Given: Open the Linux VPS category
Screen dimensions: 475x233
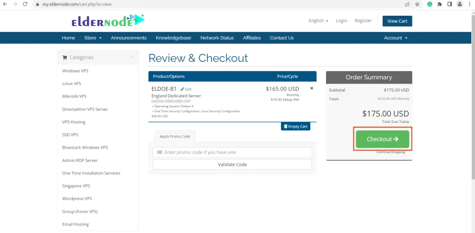Looking at the screenshot, I should point(71,84).
